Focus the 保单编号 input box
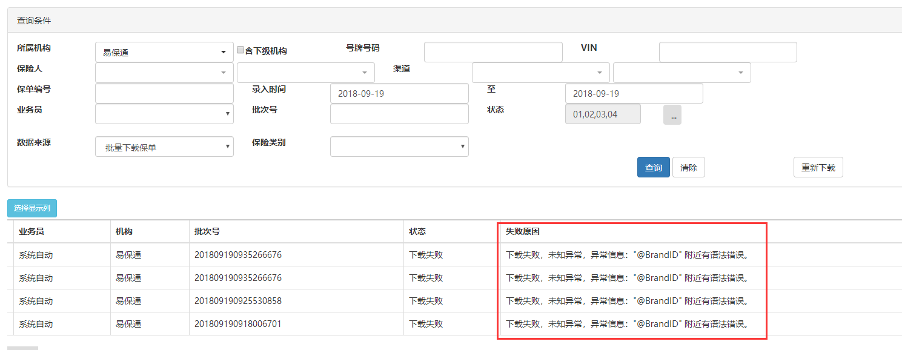902x350 pixels. (x=164, y=93)
